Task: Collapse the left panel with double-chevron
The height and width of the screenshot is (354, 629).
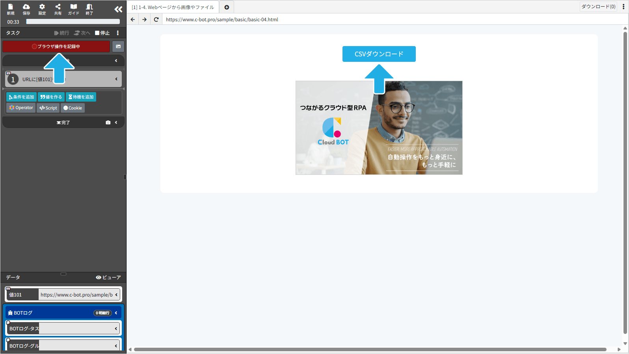Action: point(118,9)
